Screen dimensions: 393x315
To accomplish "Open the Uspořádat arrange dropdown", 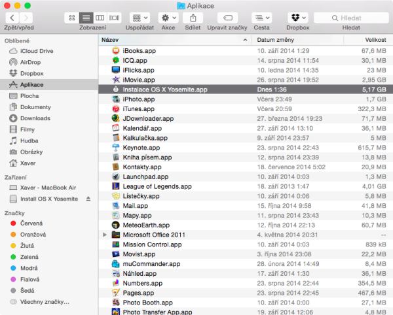I will [140, 17].
